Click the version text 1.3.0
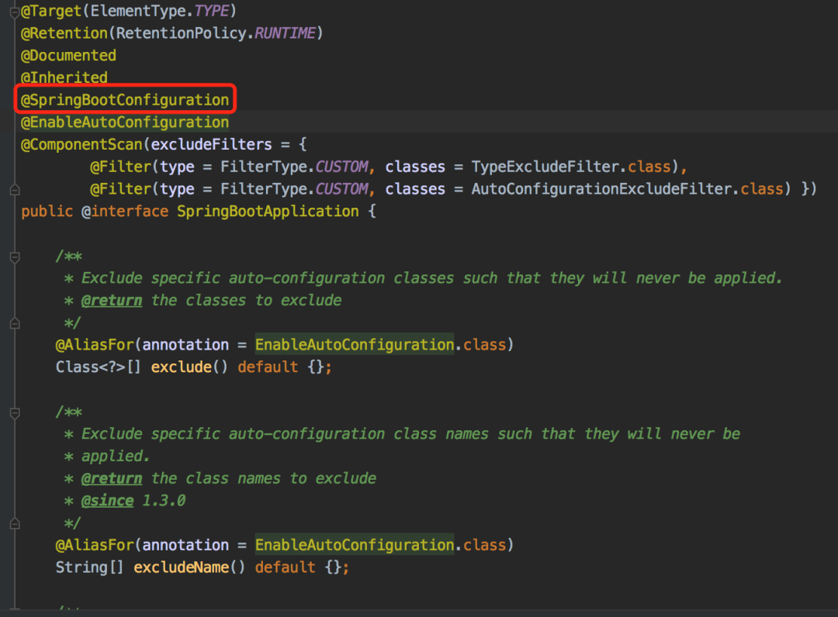This screenshot has height=617, width=838. click(x=164, y=501)
